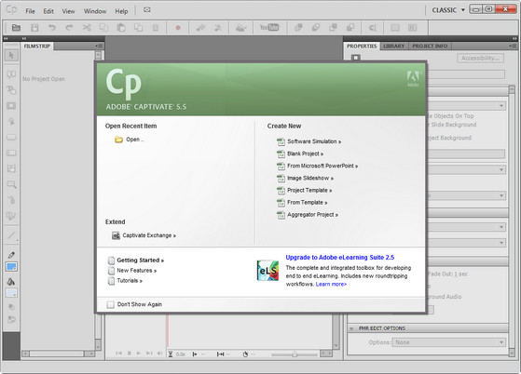Click the eLearning Suite logo icon
Viewport: 521px width, 374px height.
267,270
